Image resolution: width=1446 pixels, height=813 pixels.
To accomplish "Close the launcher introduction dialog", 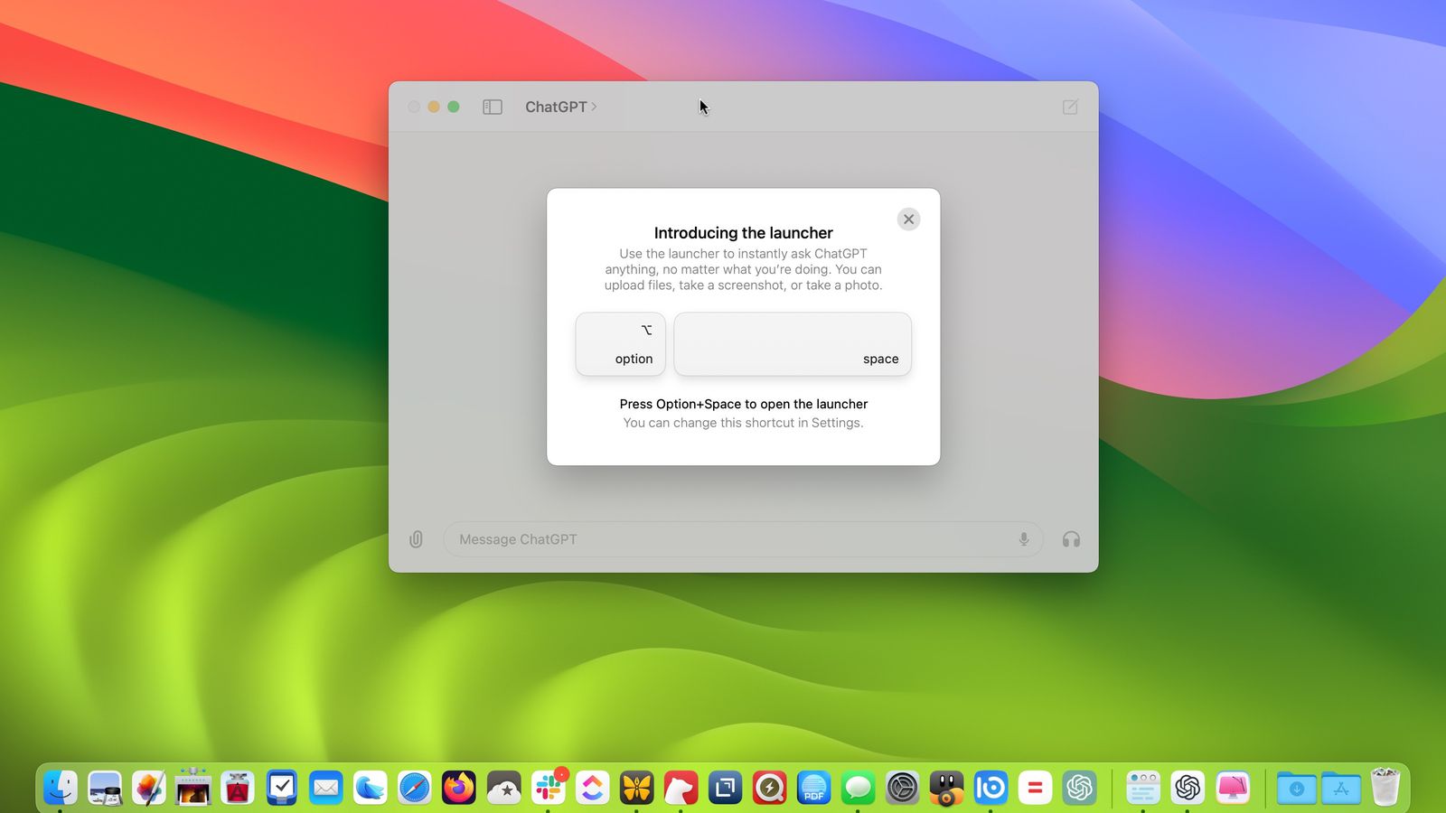I will (x=908, y=220).
